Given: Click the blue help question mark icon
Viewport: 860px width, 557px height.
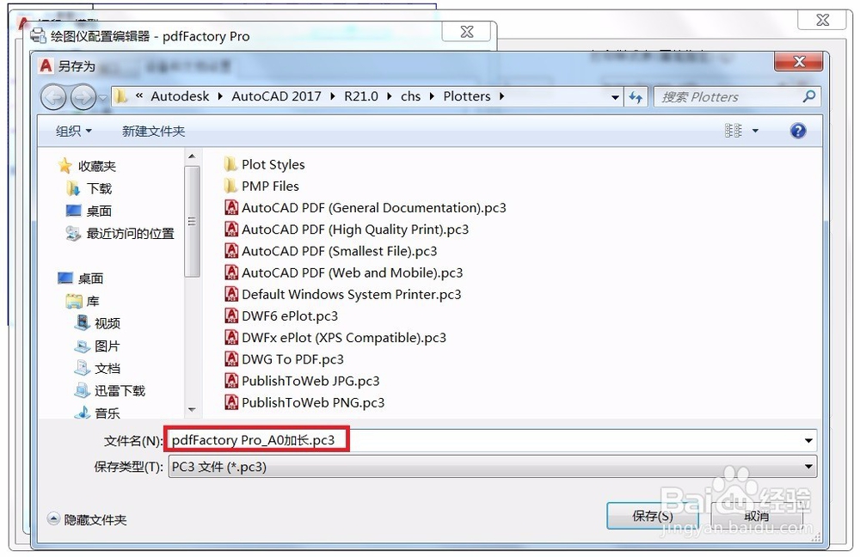Looking at the screenshot, I should tap(798, 131).
